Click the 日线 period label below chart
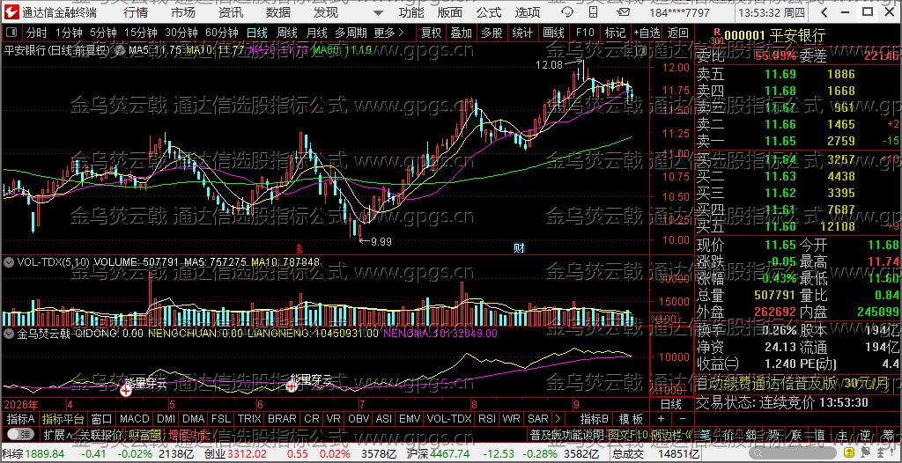This screenshot has width=902, height=463. (x=670, y=403)
